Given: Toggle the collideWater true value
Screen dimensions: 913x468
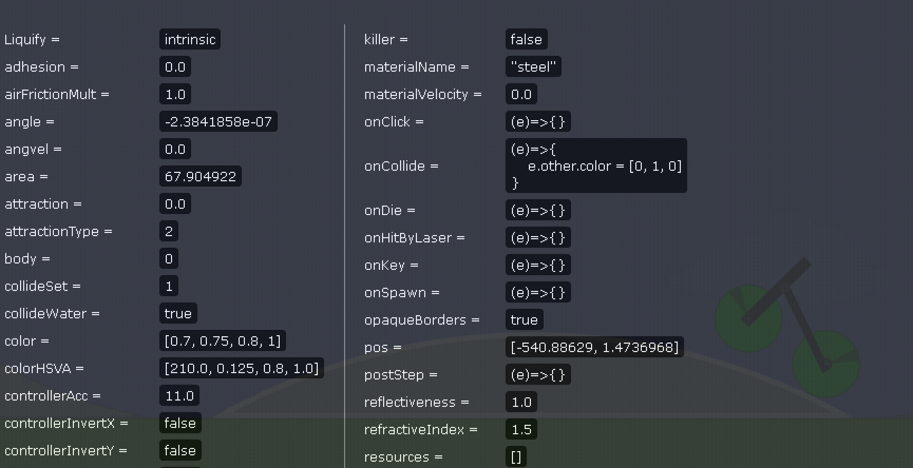Looking at the screenshot, I should 178,314.
